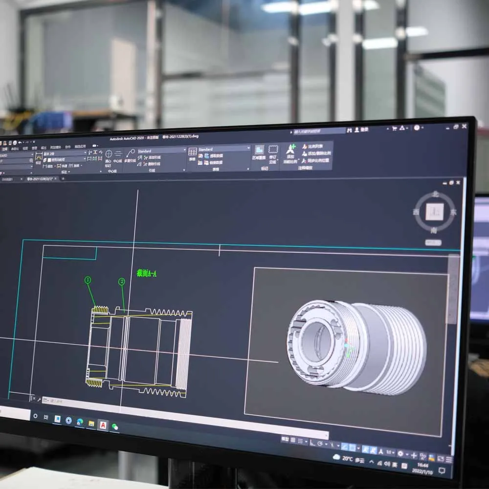
Task: Toggle polar tracking in status bar
Action: coord(320,444)
